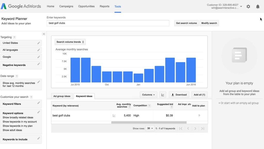264x149 pixels.
Task: Open the Campaigns menu item
Action: point(66,6)
